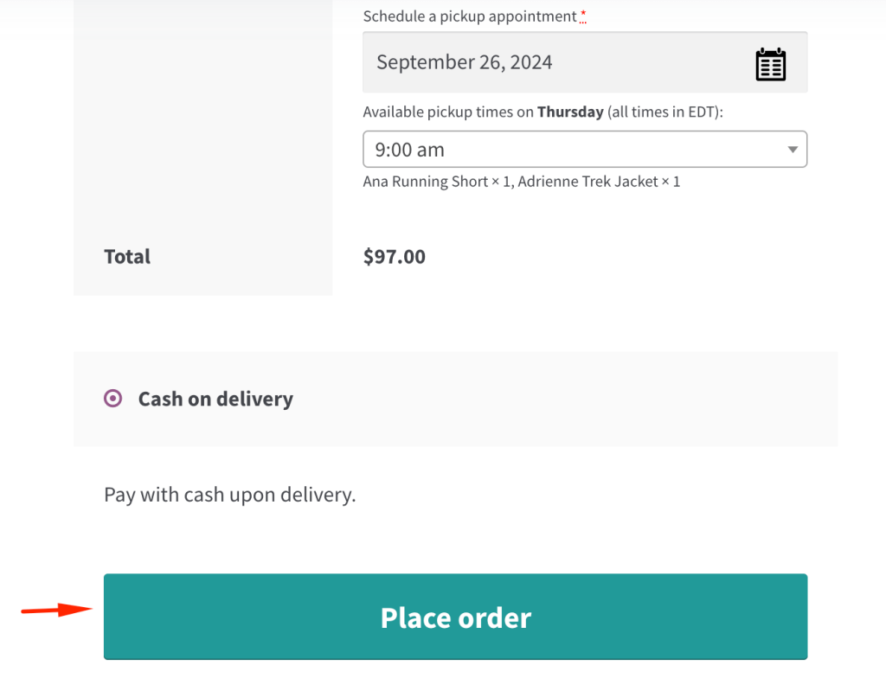Select the Cash on delivery radio button
The height and width of the screenshot is (678, 886).
113,399
